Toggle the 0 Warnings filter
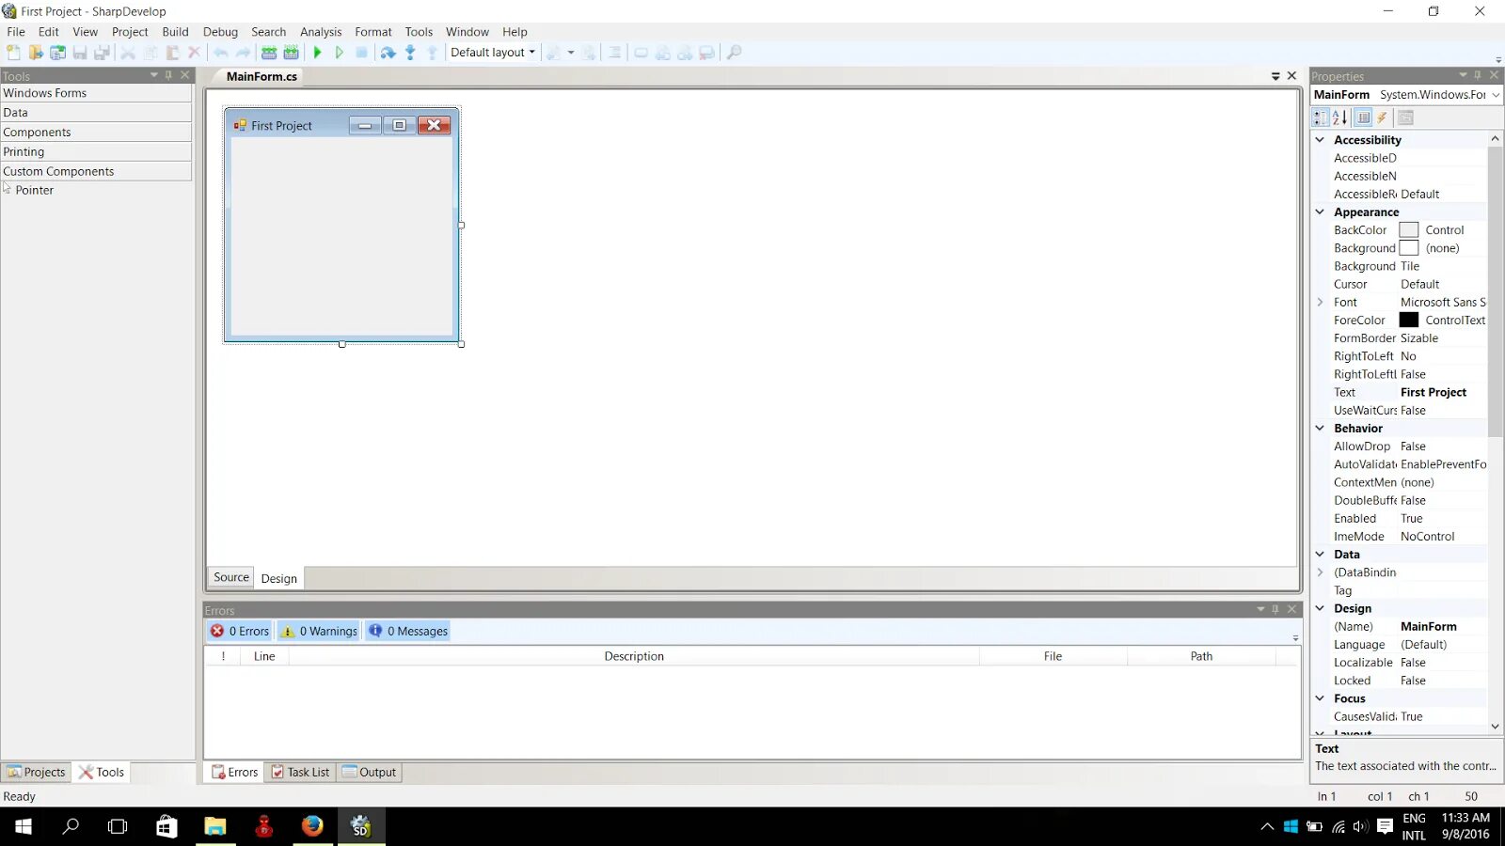The width and height of the screenshot is (1505, 846). click(319, 631)
